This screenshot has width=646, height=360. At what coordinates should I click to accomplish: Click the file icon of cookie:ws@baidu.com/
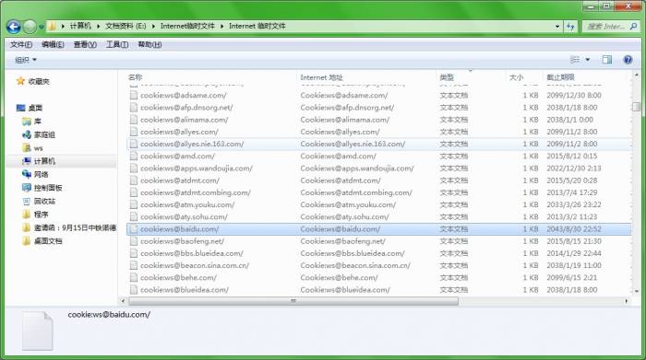[134, 229]
